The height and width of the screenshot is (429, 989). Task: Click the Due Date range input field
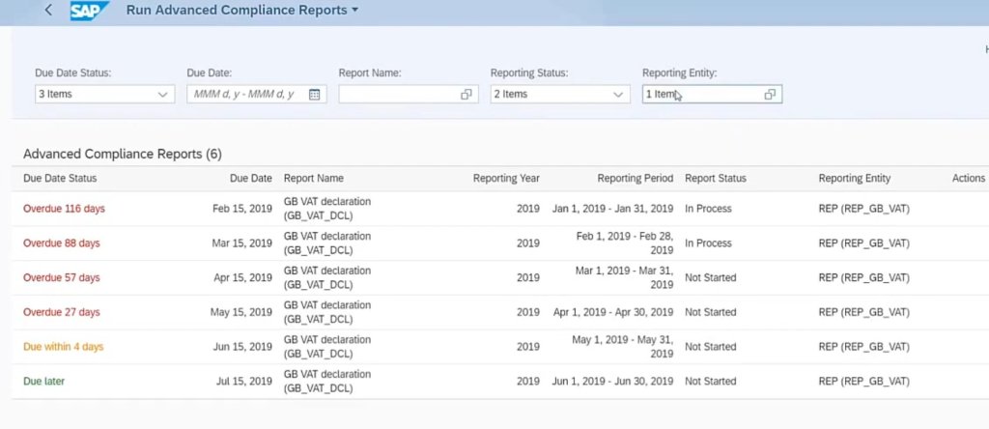coord(246,95)
